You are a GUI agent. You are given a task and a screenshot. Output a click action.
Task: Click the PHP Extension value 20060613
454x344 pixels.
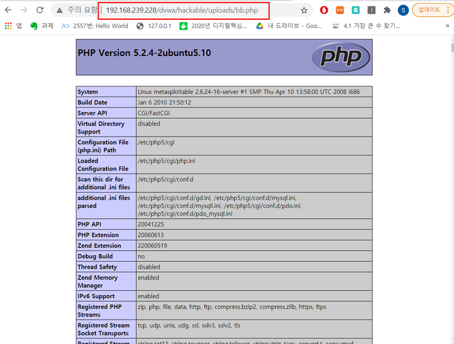151,235
